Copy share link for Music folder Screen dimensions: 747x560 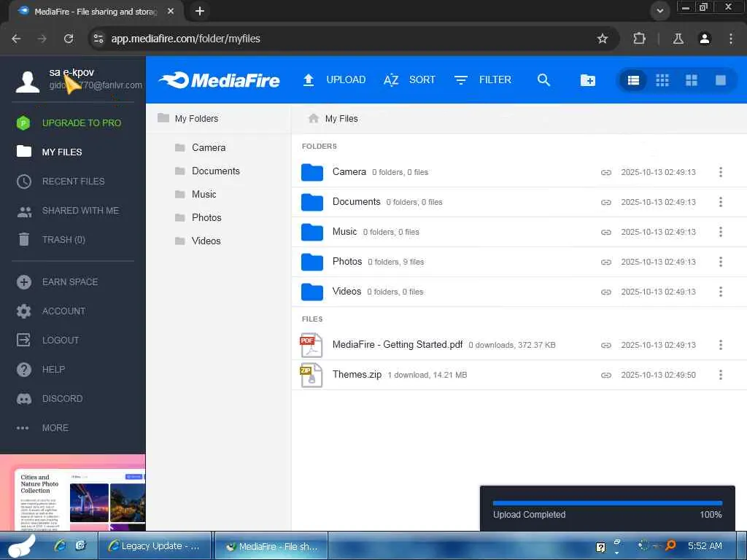pyautogui.click(x=606, y=233)
